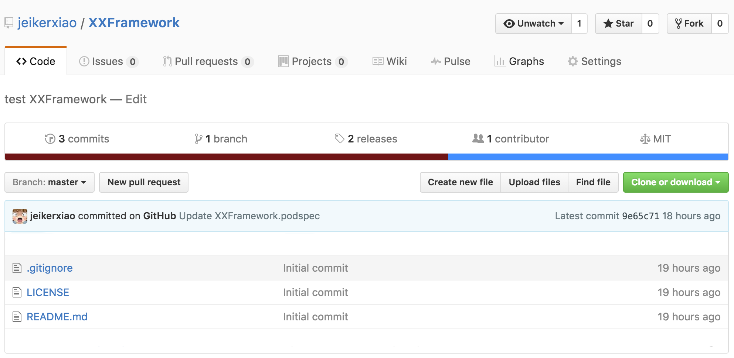Click the Issues exclamation circle icon
The height and width of the screenshot is (358, 734).
point(84,61)
